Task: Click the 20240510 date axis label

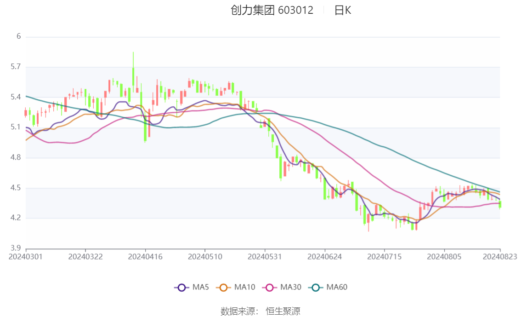Action: tap(205, 257)
